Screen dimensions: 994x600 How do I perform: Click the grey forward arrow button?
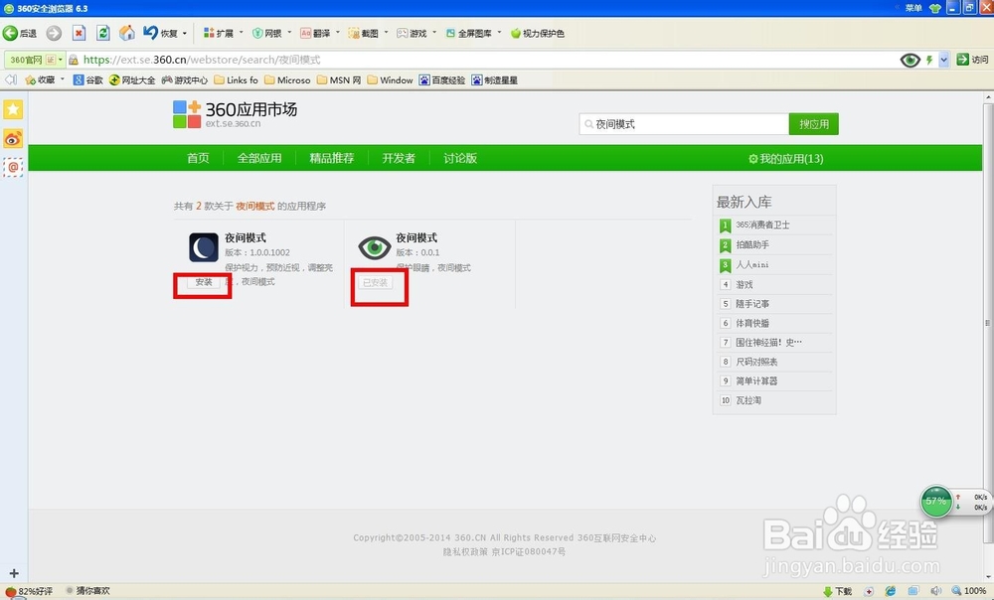click(54, 33)
